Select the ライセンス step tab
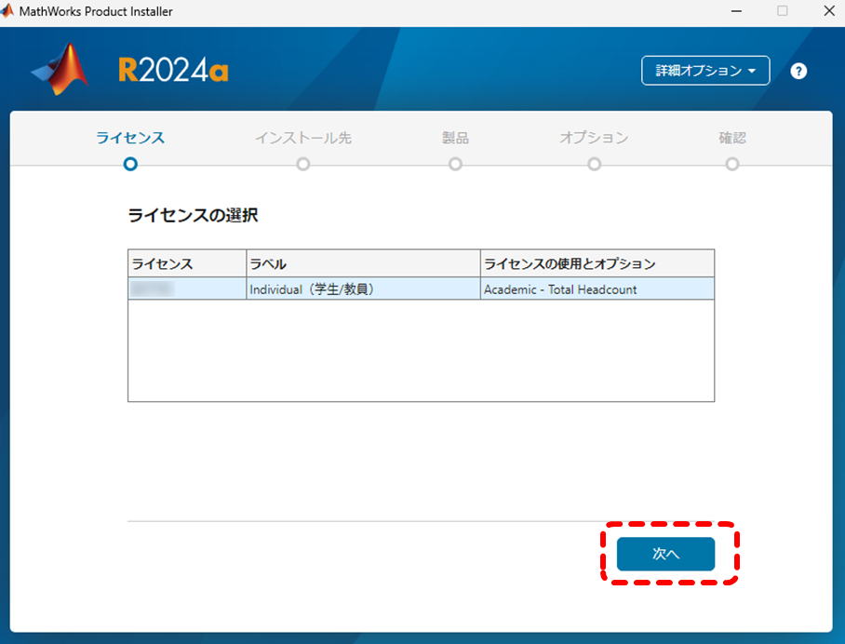Viewport: 845px width, 644px height. tap(130, 138)
